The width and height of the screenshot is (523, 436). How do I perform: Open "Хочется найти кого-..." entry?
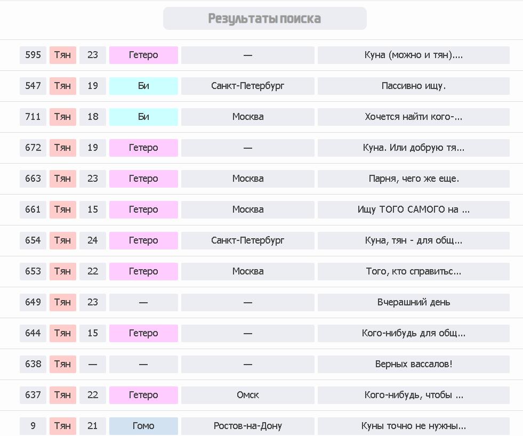[413, 117]
